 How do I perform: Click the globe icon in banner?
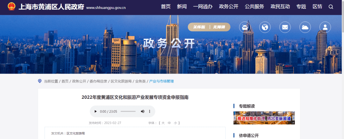click(x=265, y=27)
